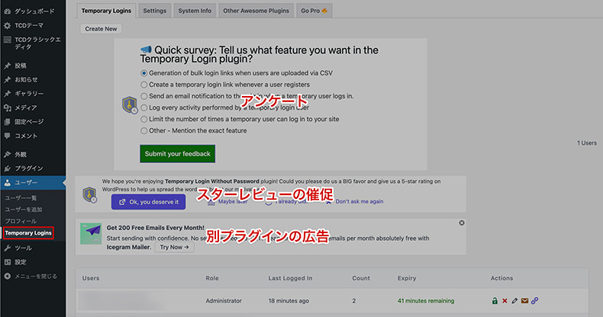
Task: Click the media icon beside メディア
Action: 8,108
